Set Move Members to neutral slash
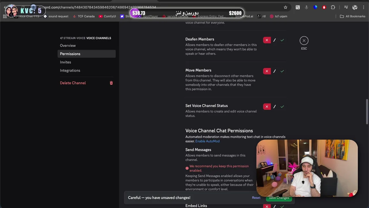The width and height of the screenshot is (369, 208). (x=274, y=71)
